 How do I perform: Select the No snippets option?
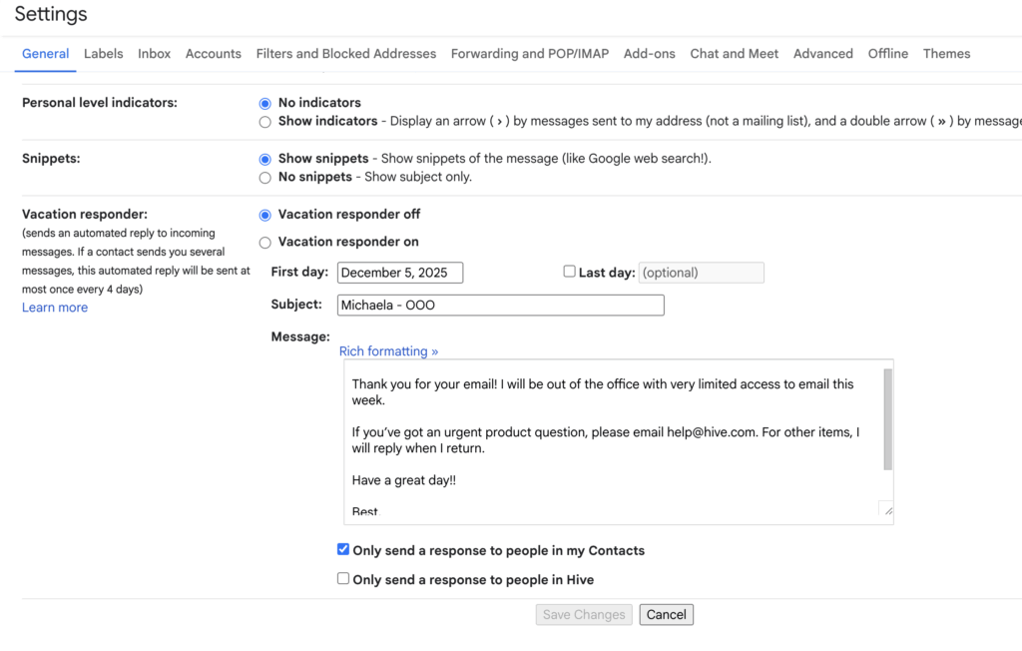pyautogui.click(x=264, y=178)
